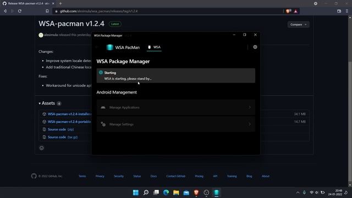Click the file icon beside Source code zip

(44, 130)
